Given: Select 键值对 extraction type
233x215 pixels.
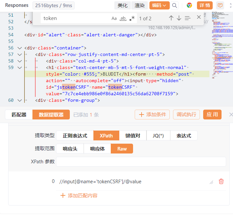Looking at the screenshot, I should (x=133, y=135).
